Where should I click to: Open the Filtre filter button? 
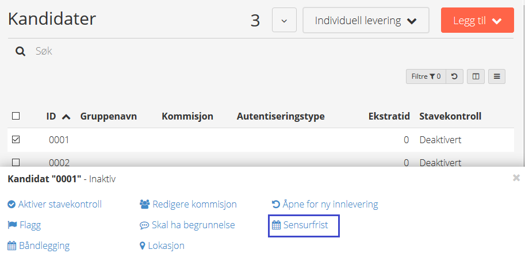pos(426,76)
